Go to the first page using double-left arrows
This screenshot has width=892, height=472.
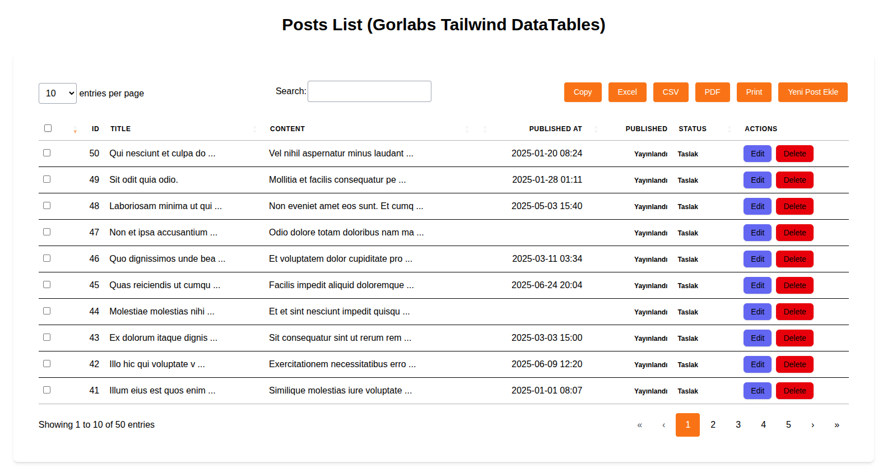coord(639,425)
